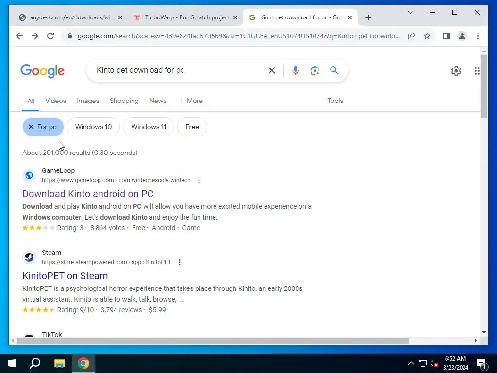Open Chrome profile menu
Image resolution: width=497 pixels, height=373 pixels.
[462, 36]
